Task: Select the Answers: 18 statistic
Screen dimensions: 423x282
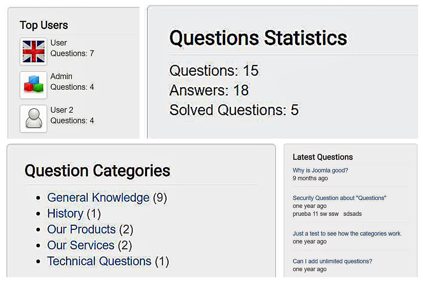Action: [x=209, y=90]
